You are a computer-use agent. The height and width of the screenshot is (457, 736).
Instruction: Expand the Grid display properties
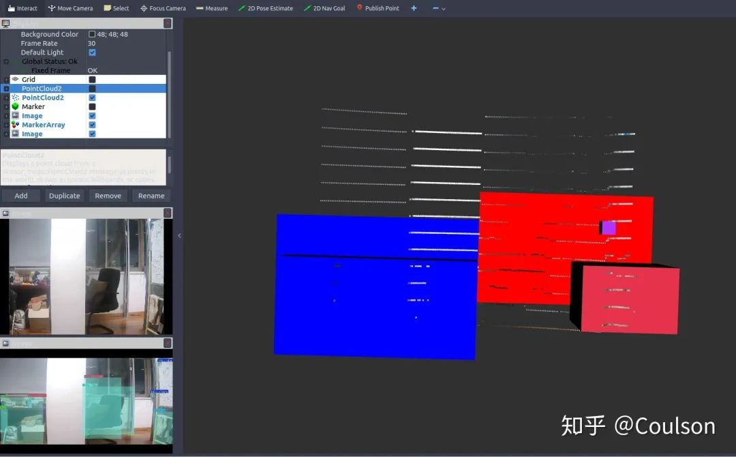[x=6, y=79]
